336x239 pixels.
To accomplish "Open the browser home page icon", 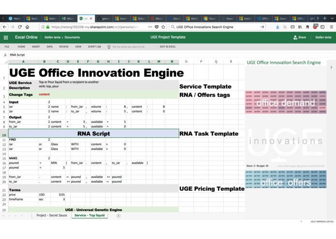I will tap(27, 27).
